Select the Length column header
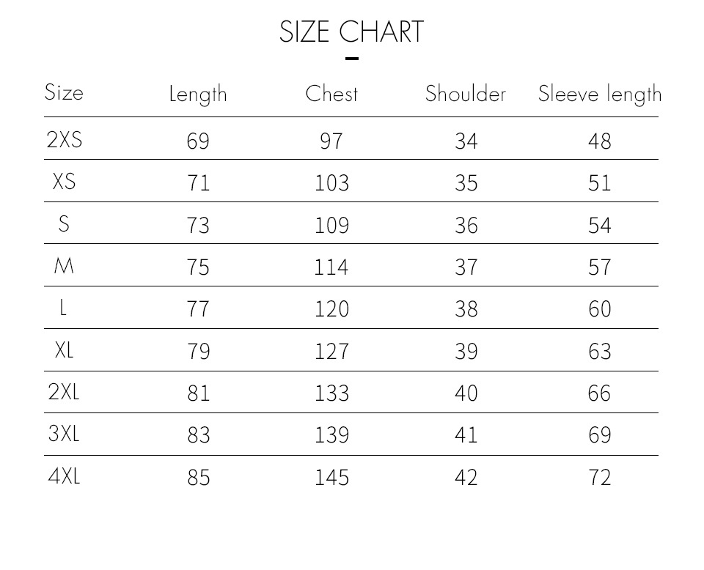Screen dimensions: 704x570 [198, 95]
